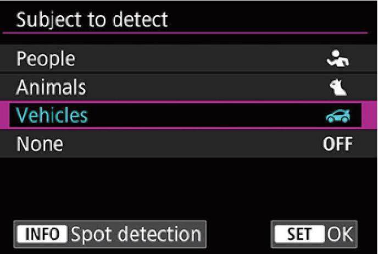Click the Vehicles teal text label
This screenshot has height=254, width=378.
click(x=52, y=115)
